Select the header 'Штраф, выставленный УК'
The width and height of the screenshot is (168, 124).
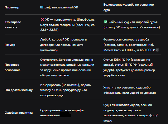click(59, 7)
